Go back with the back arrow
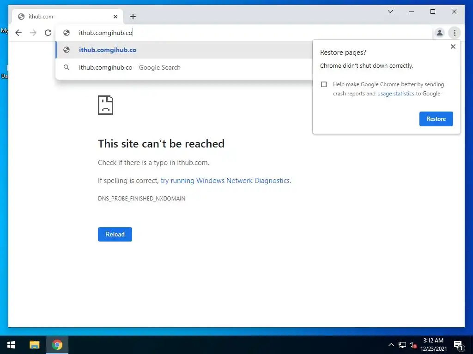Screen dimensions: 473x354 (x=18, y=33)
